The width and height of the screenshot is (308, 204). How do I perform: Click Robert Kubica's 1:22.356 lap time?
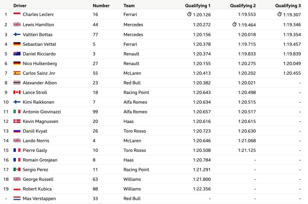coord(202,189)
